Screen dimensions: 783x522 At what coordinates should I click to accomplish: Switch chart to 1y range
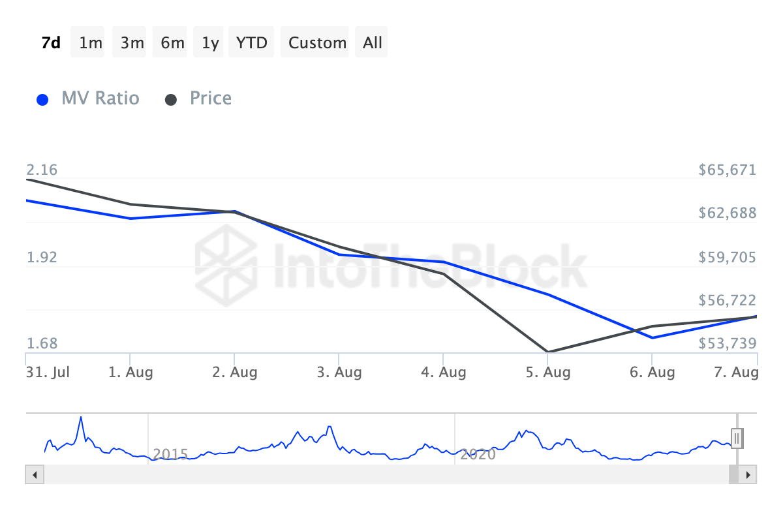click(x=210, y=43)
